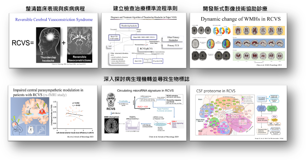
Task: Click the green row of brain maps
Action: [x=259, y=56]
